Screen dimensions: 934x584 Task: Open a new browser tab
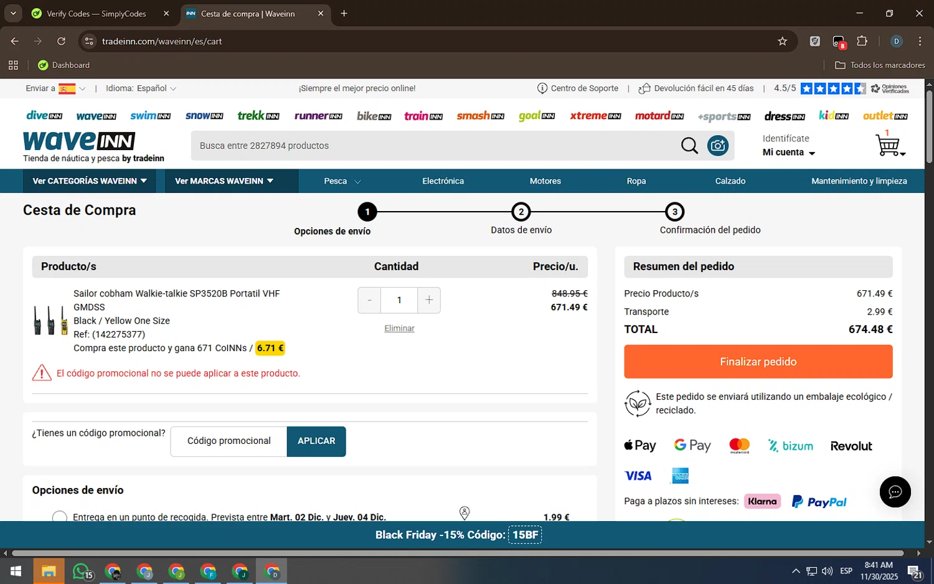(344, 14)
